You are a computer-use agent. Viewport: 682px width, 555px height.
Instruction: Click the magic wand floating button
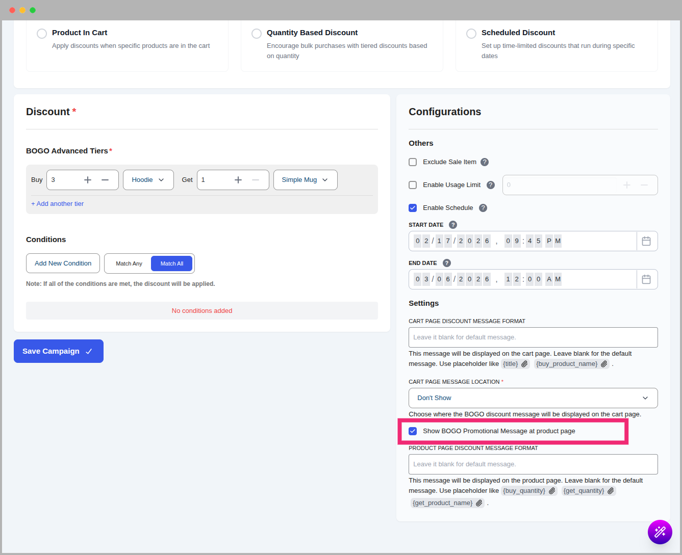(x=660, y=532)
